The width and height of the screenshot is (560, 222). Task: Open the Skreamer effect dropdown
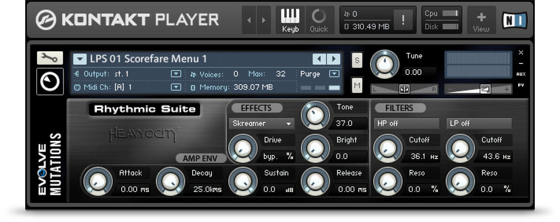261,123
